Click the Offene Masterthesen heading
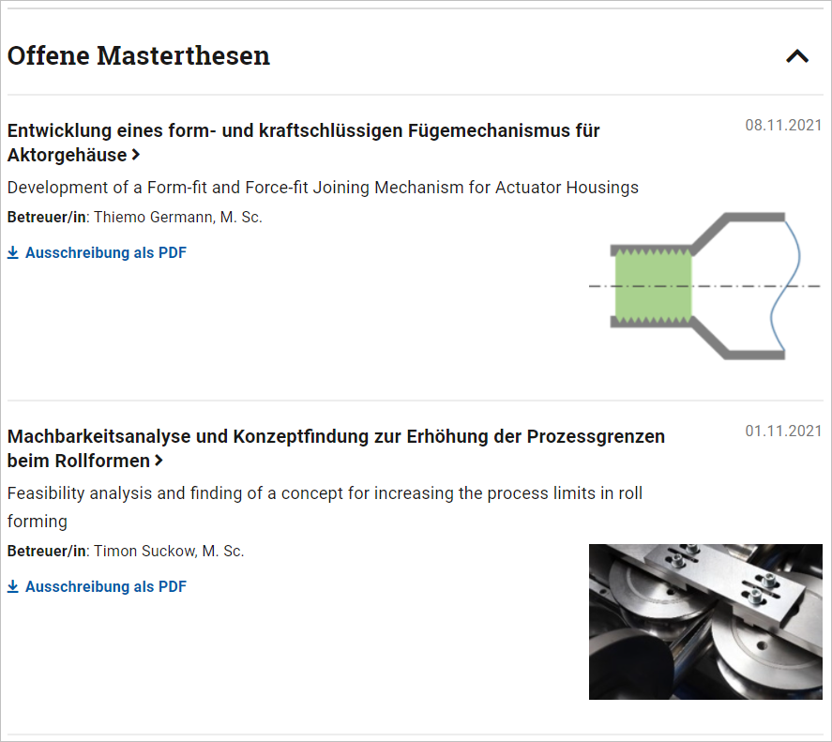 point(139,55)
